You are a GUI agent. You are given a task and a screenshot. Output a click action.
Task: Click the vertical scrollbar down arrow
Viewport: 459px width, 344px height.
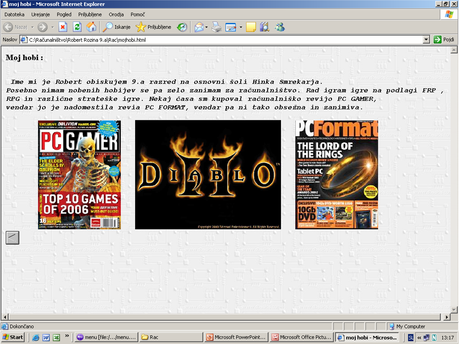(x=454, y=310)
